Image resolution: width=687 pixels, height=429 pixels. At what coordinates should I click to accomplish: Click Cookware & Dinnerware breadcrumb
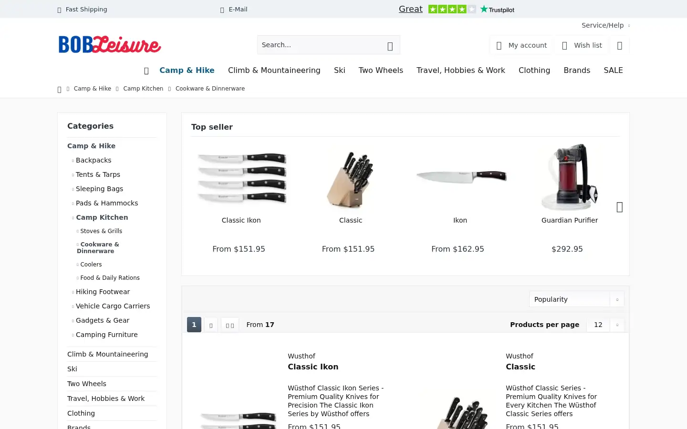pyautogui.click(x=210, y=89)
